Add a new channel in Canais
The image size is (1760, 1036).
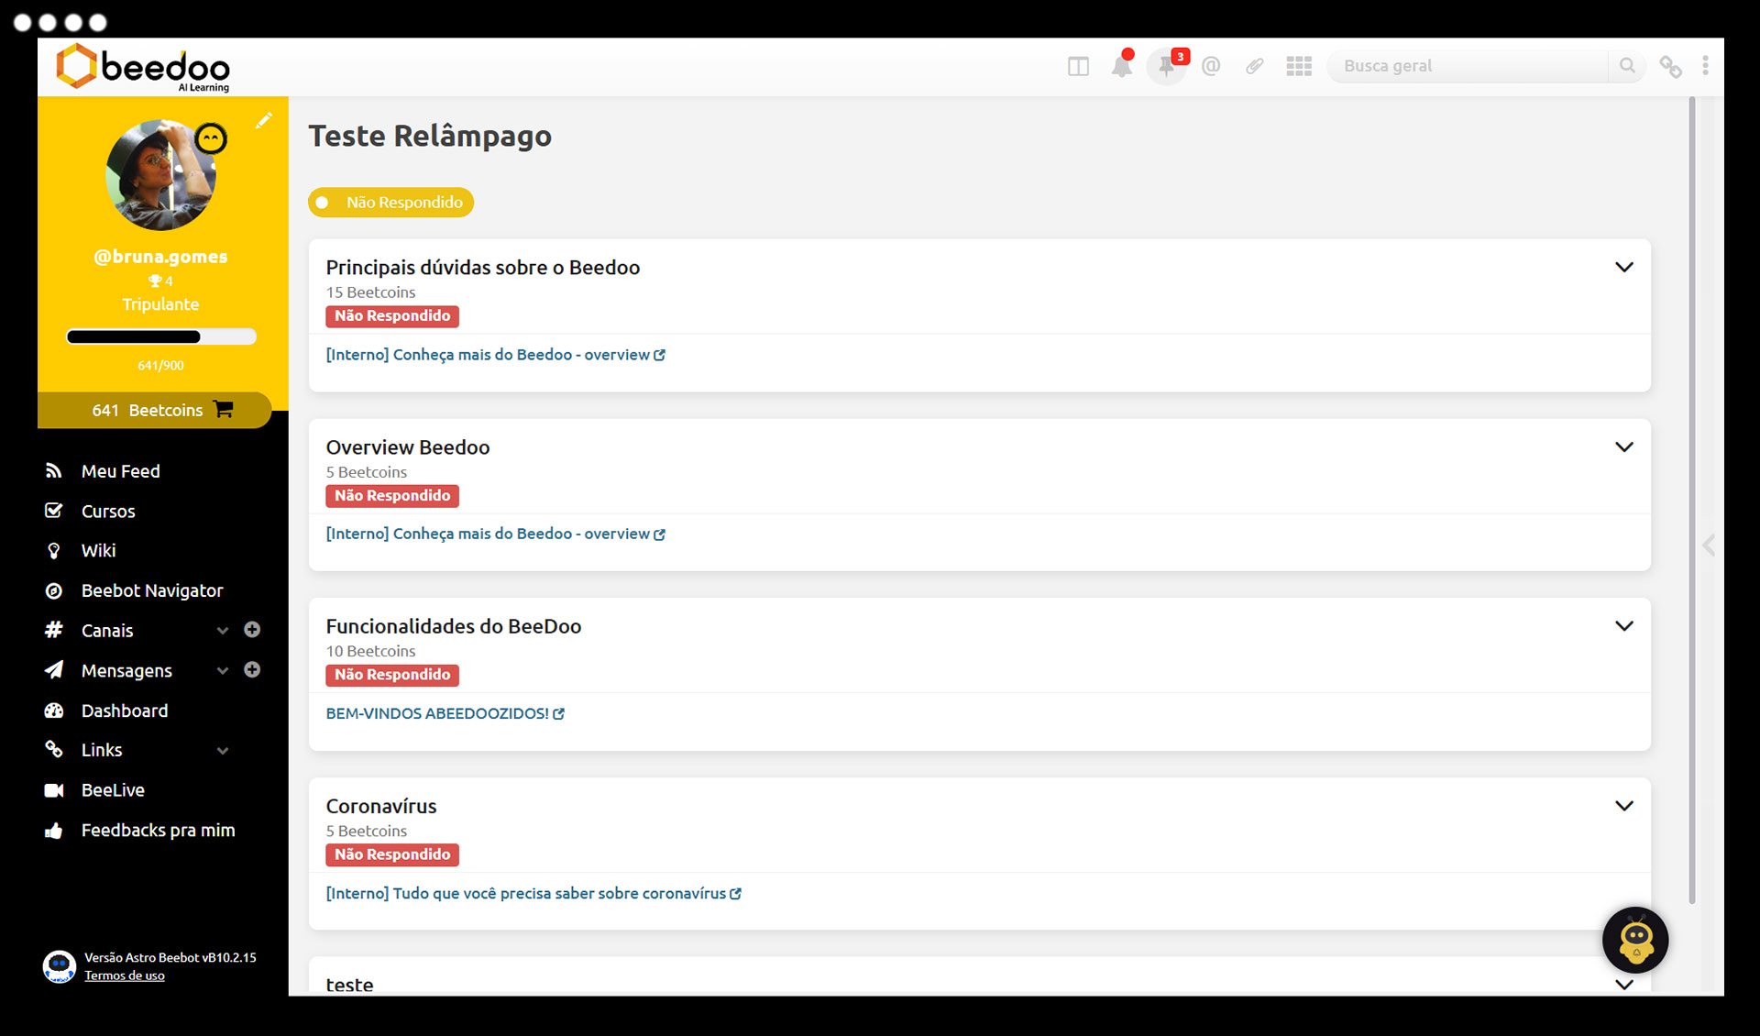click(x=252, y=630)
